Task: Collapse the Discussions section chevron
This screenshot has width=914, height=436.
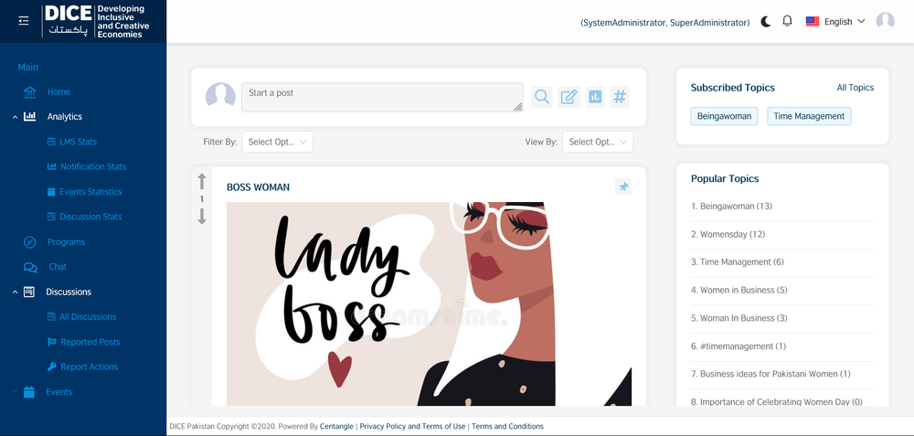Action: (x=15, y=292)
